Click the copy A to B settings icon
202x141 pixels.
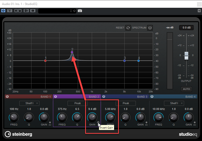pos(33,11)
